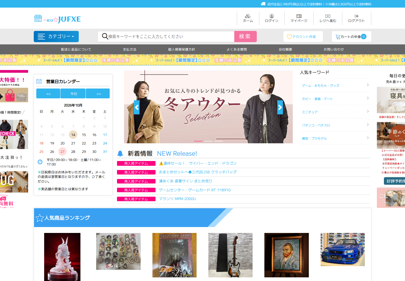This screenshot has height=281, width=405.
Task: Open the blue sports car thumbnail
Action: (343, 250)
